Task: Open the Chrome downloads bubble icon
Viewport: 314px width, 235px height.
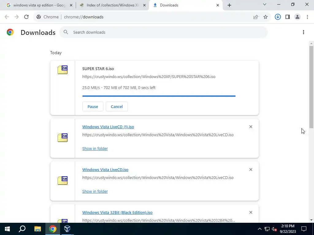Action: [x=278, y=17]
